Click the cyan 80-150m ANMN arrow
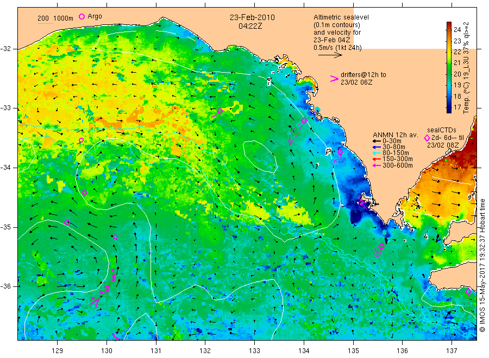This screenshot has width=489, height=358. tap(377, 153)
